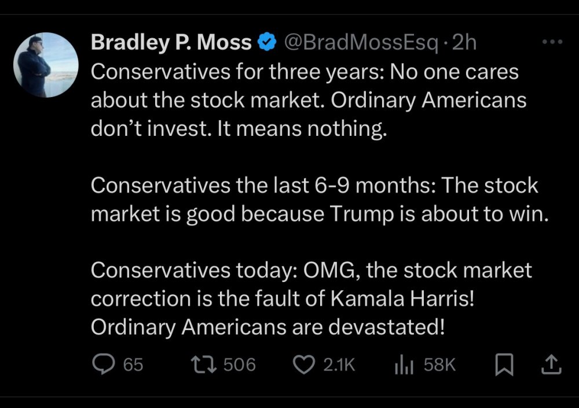The width and height of the screenshot is (579, 408).
Task: Open view analytics bar chart icon
Action: pyautogui.click(x=404, y=365)
